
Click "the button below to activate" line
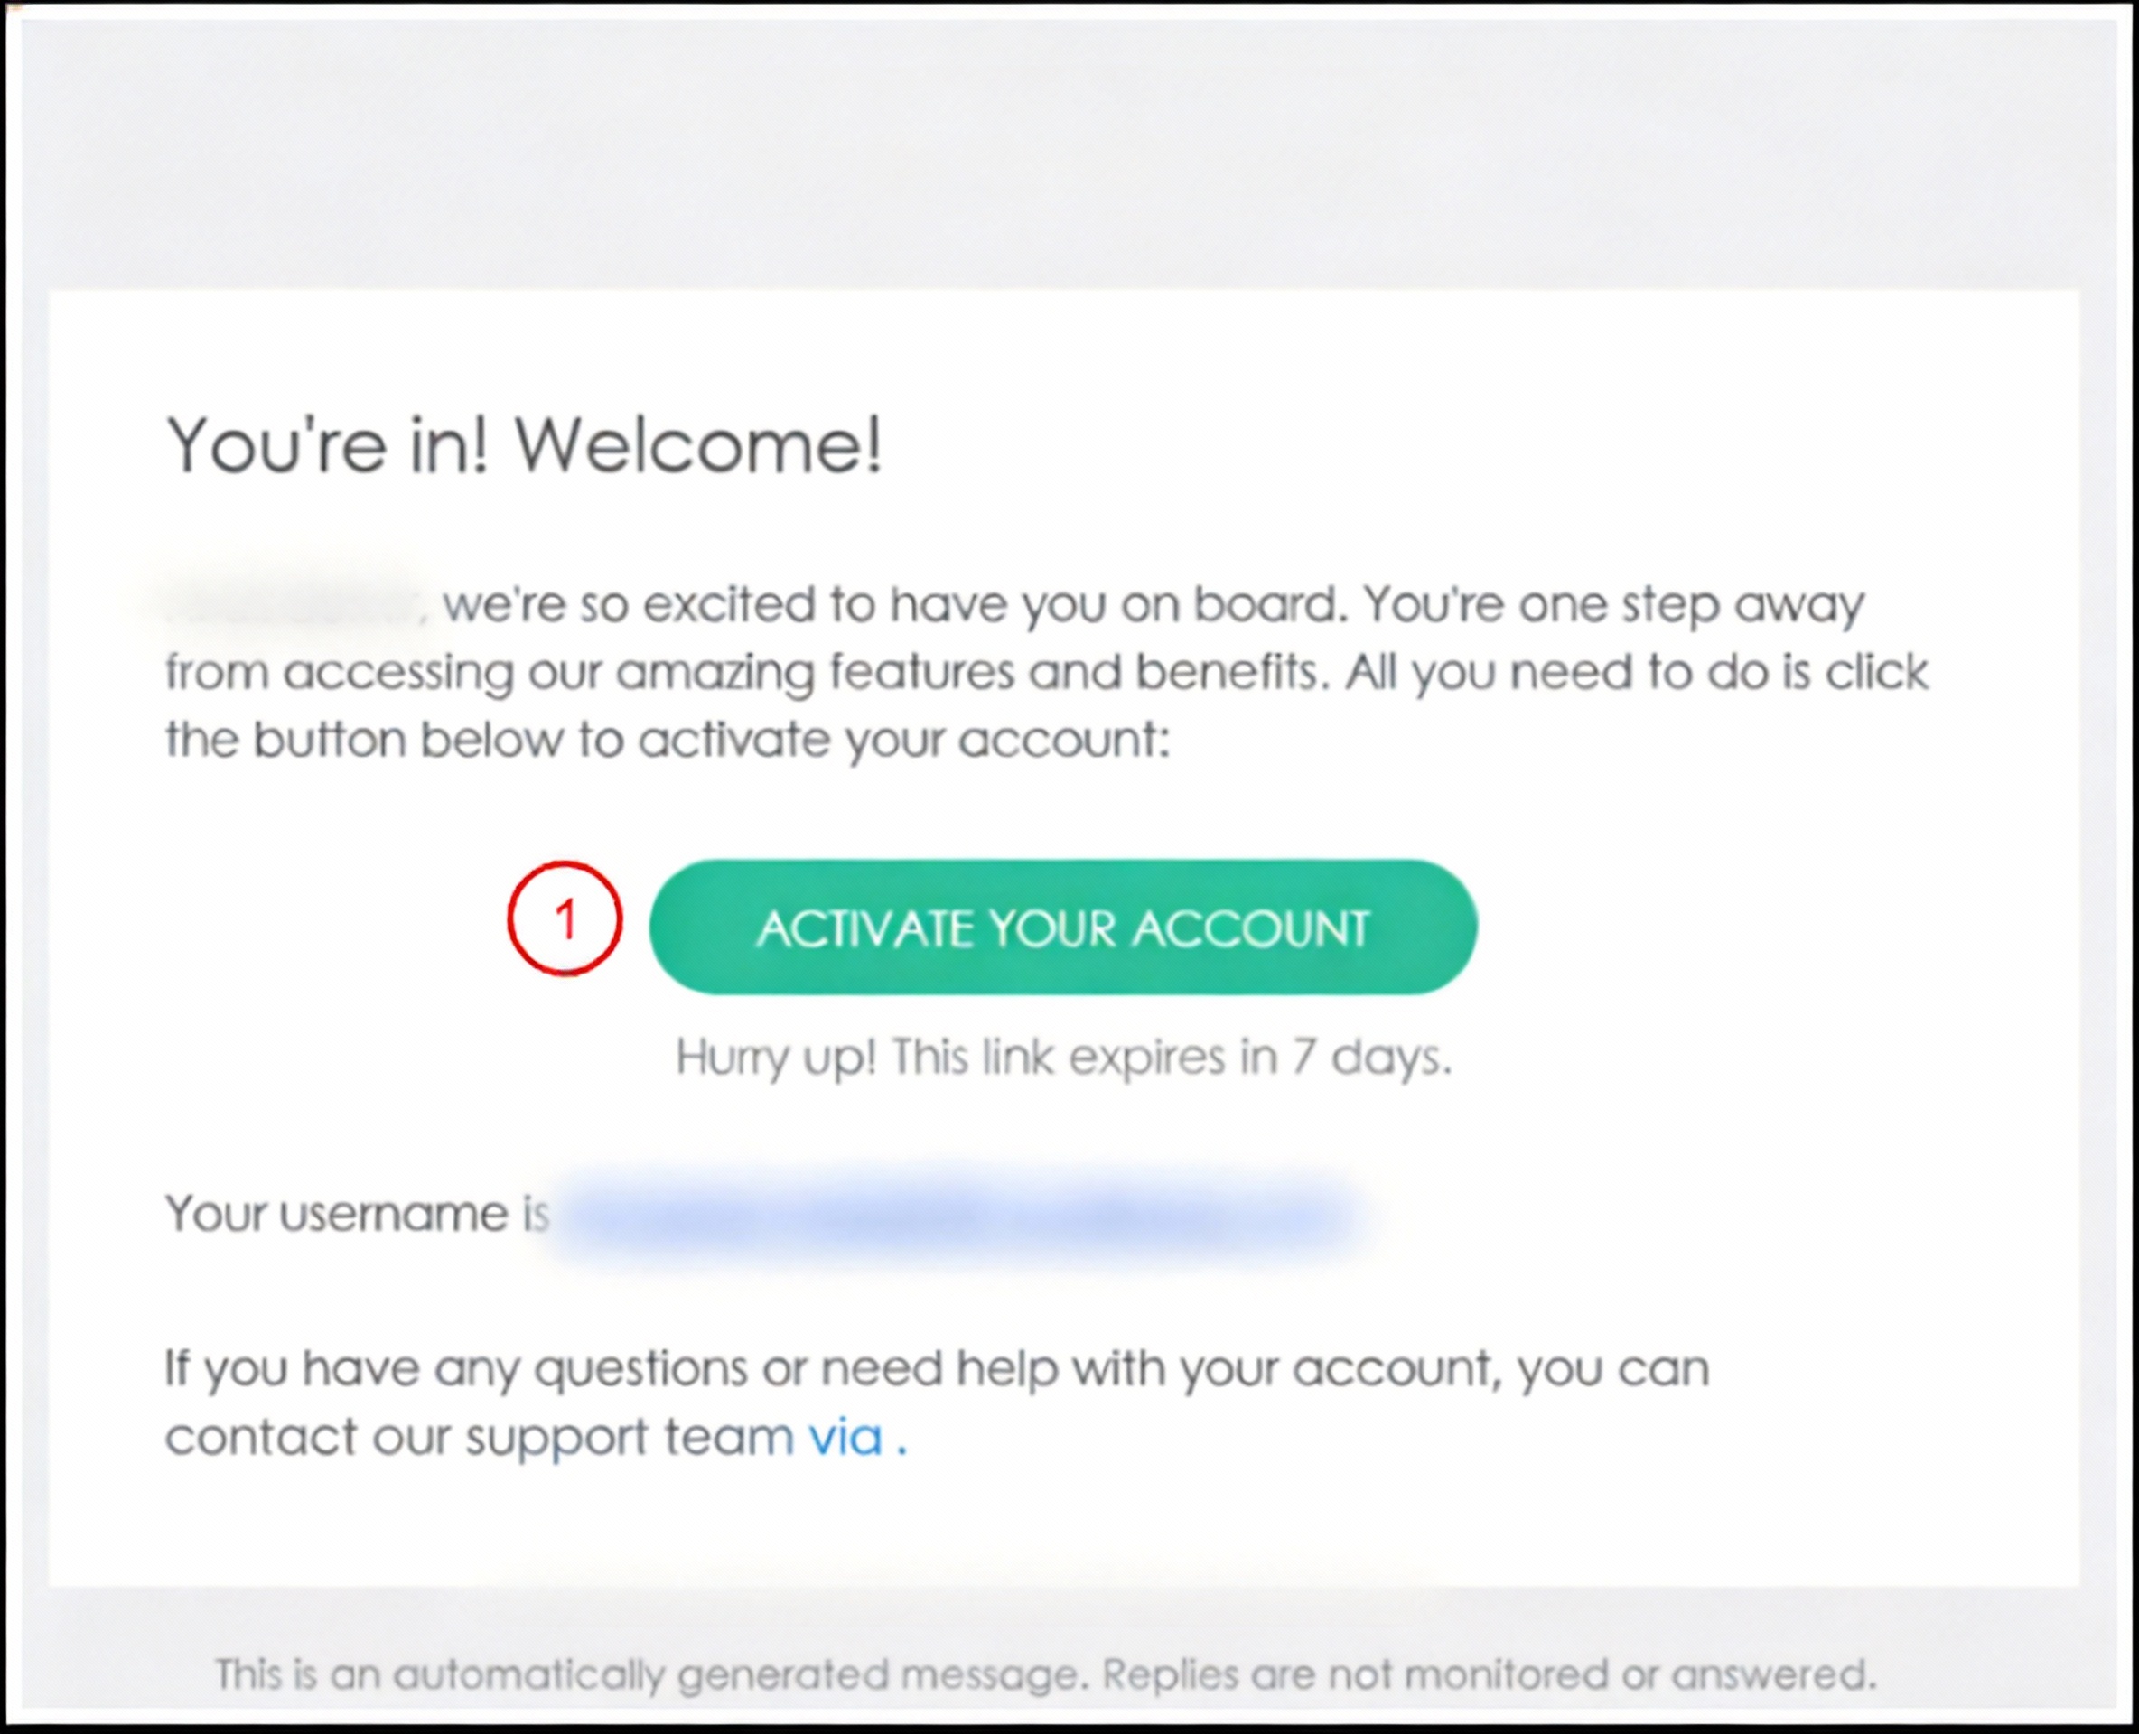pyautogui.click(x=667, y=741)
